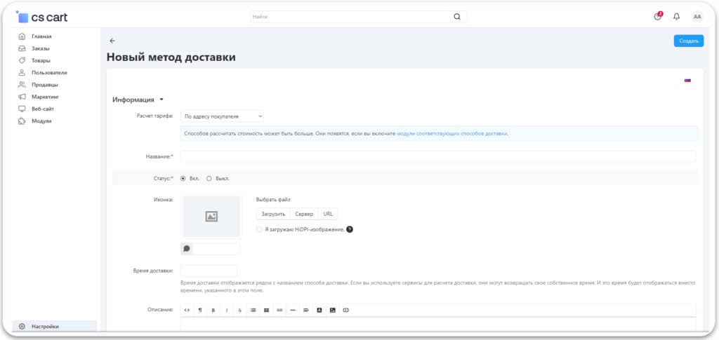Viewport: 719px width, 340px height.
Task: Click into the Название input field
Action: pos(437,157)
